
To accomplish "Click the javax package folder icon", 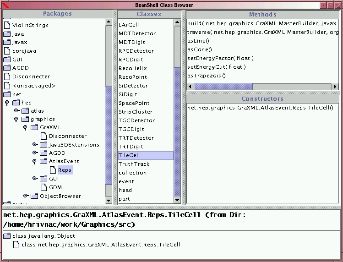I will coord(7,42).
